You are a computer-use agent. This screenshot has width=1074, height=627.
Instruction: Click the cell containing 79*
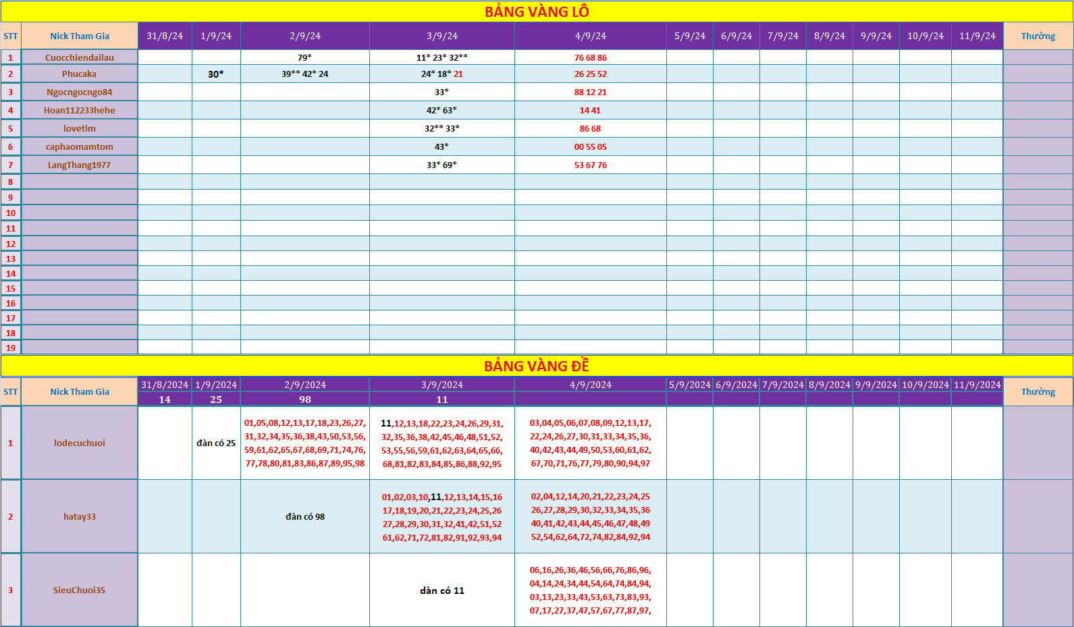pyautogui.click(x=305, y=57)
